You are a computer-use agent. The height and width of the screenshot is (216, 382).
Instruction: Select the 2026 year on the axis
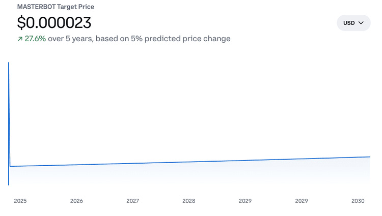(76, 201)
